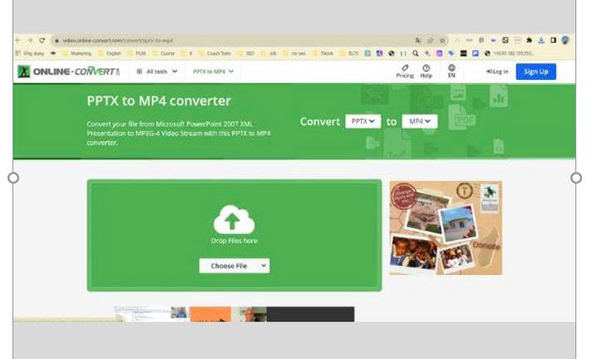The height and width of the screenshot is (359, 612).
Task: Click the Log in link
Action: (x=497, y=71)
